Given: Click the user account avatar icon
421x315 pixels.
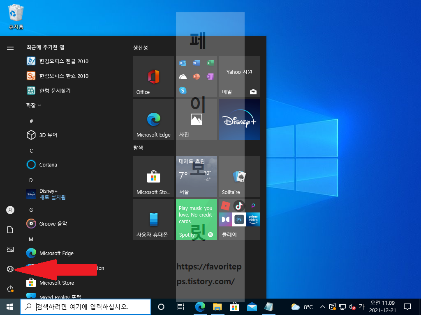Looking at the screenshot, I should tap(10, 210).
